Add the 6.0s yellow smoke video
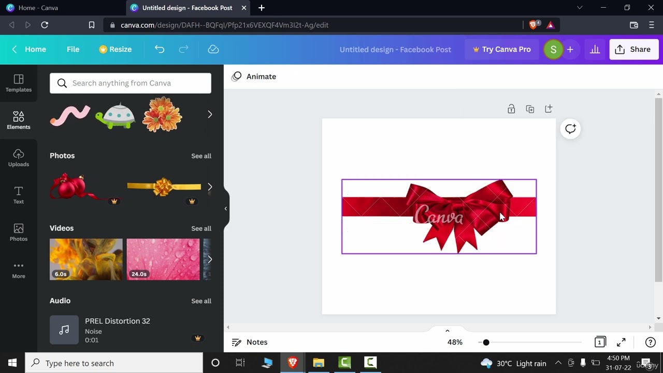The height and width of the screenshot is (373, 663). point(86,260)
